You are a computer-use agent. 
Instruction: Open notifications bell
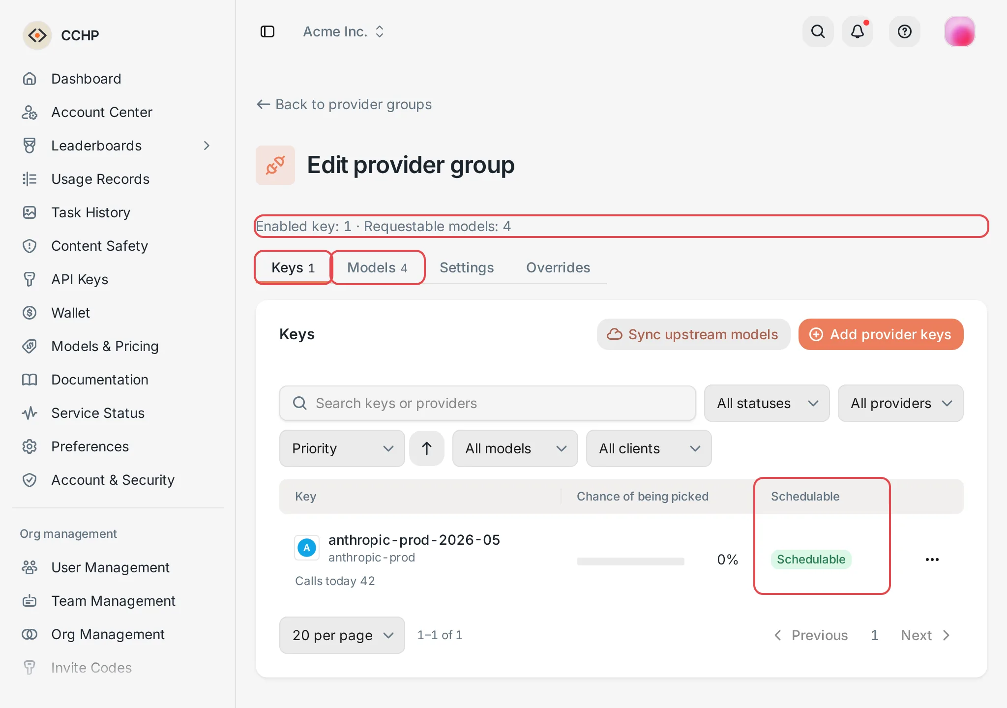click(x=858, y=31)
